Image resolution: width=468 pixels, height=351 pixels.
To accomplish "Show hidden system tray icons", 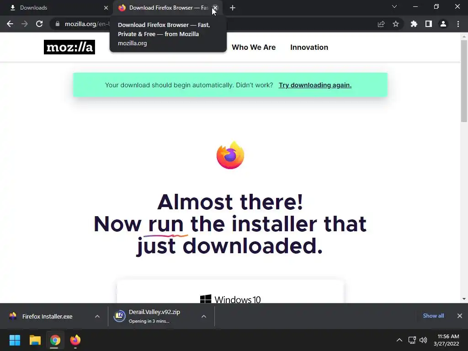I will click(399, 340).
